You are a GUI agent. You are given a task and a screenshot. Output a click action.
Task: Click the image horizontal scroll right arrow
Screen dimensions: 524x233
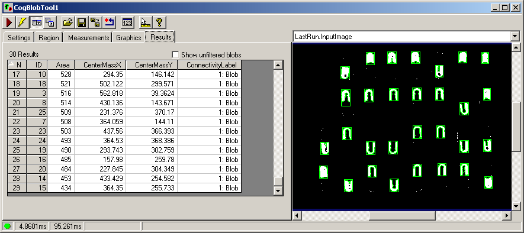507,216
